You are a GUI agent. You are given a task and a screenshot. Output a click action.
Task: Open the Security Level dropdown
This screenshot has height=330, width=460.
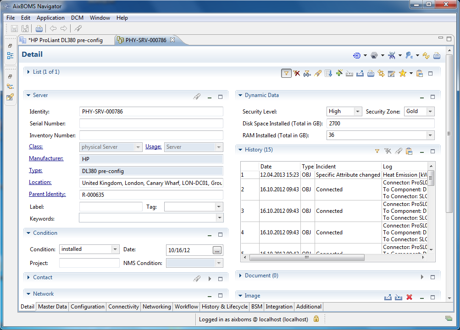(x=358, y=111)
